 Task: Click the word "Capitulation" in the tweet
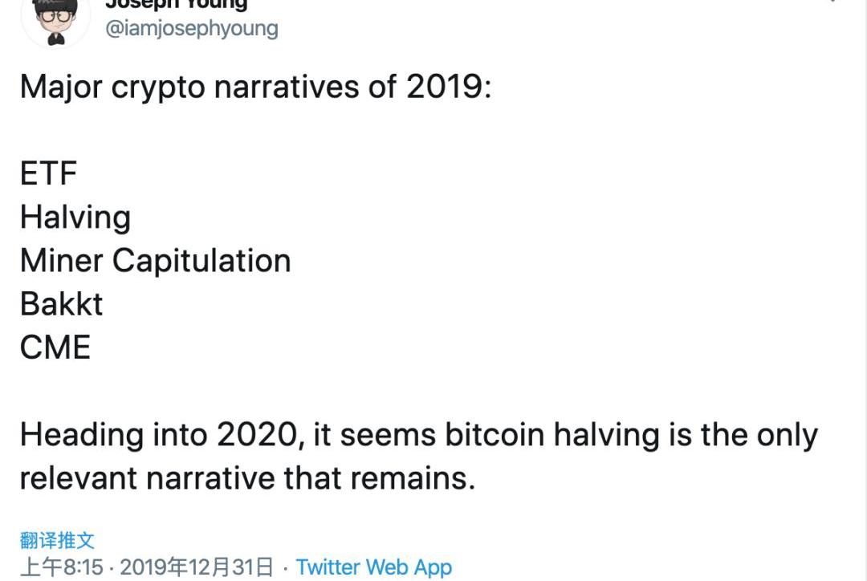(x=201, y=261)
